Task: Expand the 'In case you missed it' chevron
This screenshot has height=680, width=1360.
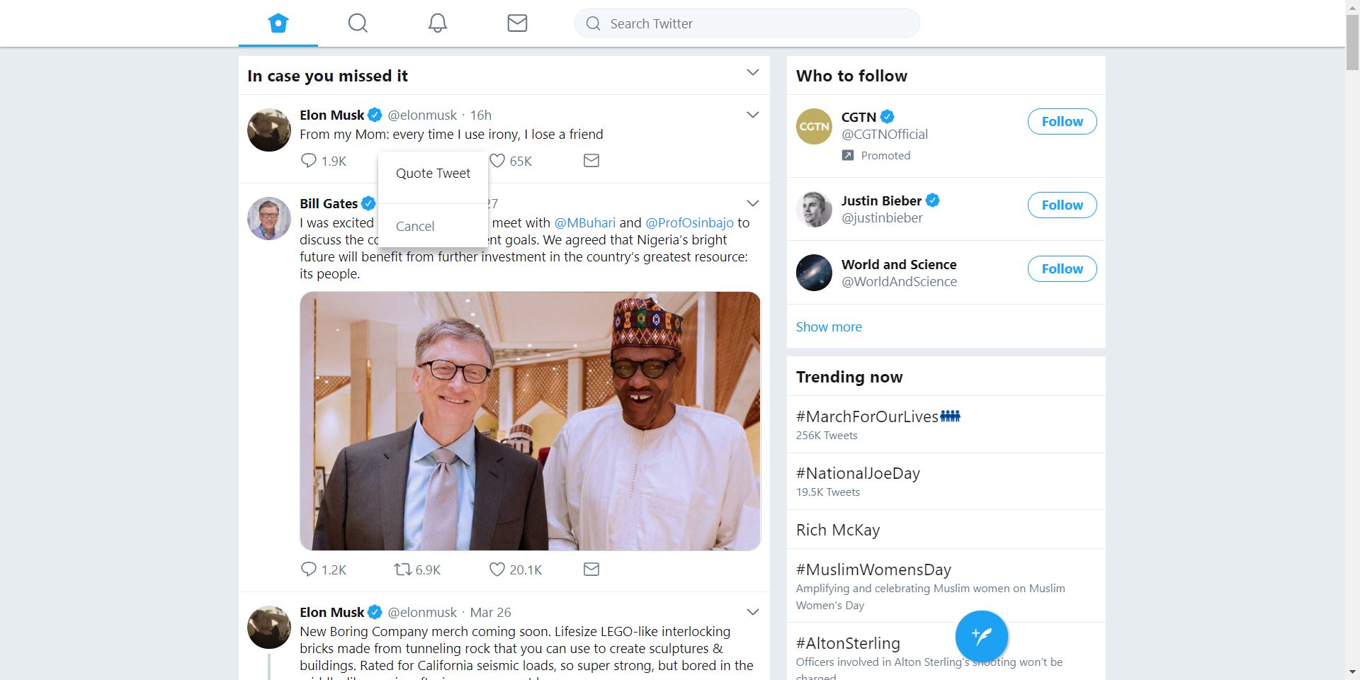Action: pos(753,73)
